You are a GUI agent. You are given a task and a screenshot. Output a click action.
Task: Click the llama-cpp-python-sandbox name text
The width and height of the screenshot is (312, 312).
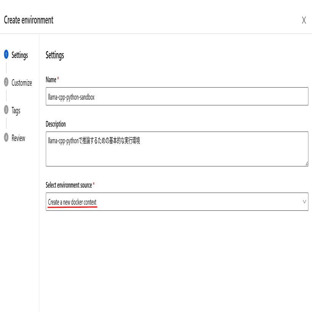point(71,97)
